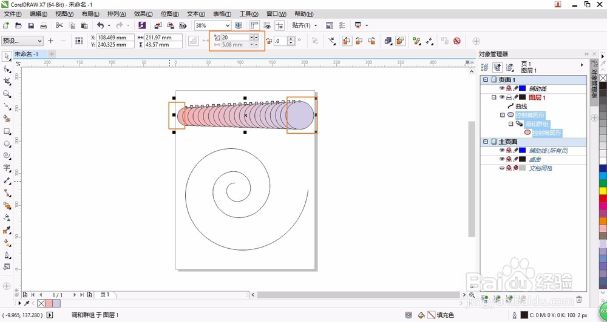Image resolution: width=607 pixels, height=322 pixels.
Task: Select the Pick tool in toolbox
Action: click(7, 56)
